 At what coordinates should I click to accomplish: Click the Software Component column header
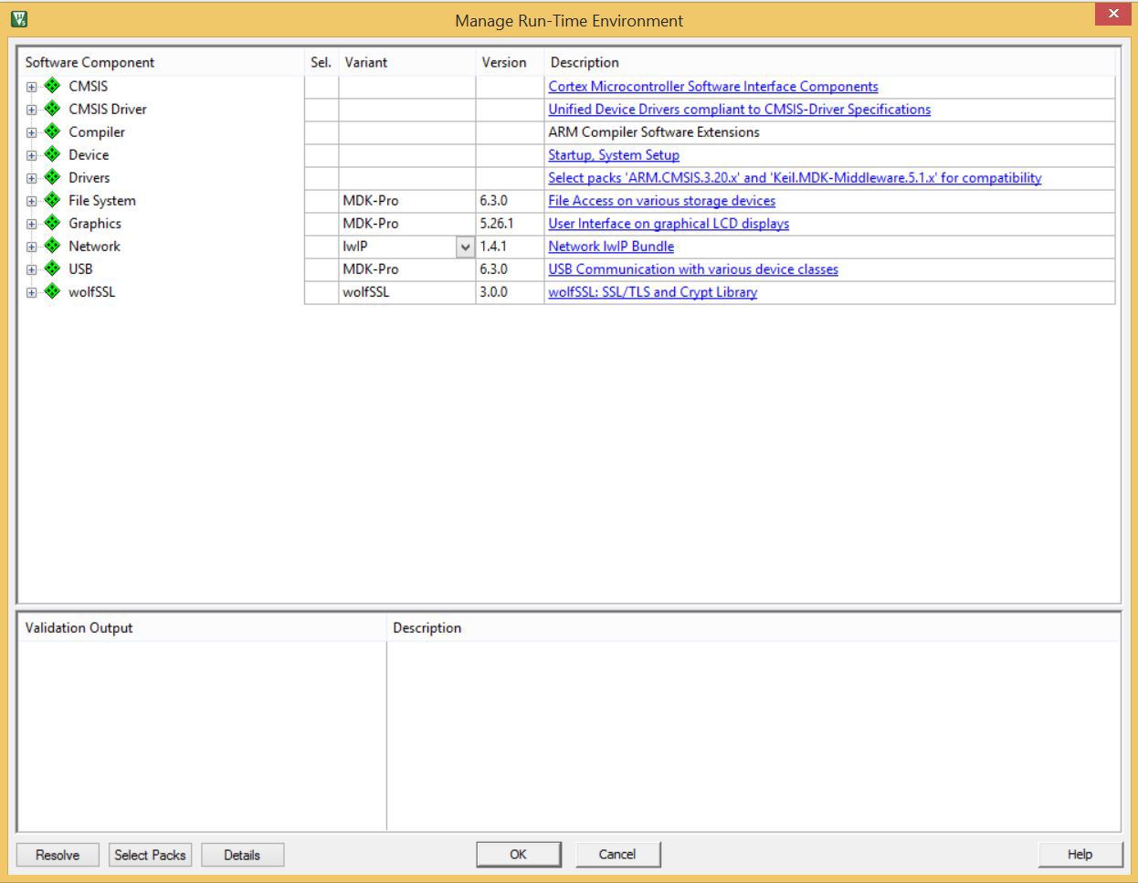pos(162,62)
